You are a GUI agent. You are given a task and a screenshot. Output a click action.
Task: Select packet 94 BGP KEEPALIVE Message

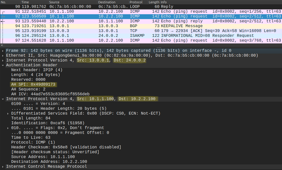[x=141, y=26]
